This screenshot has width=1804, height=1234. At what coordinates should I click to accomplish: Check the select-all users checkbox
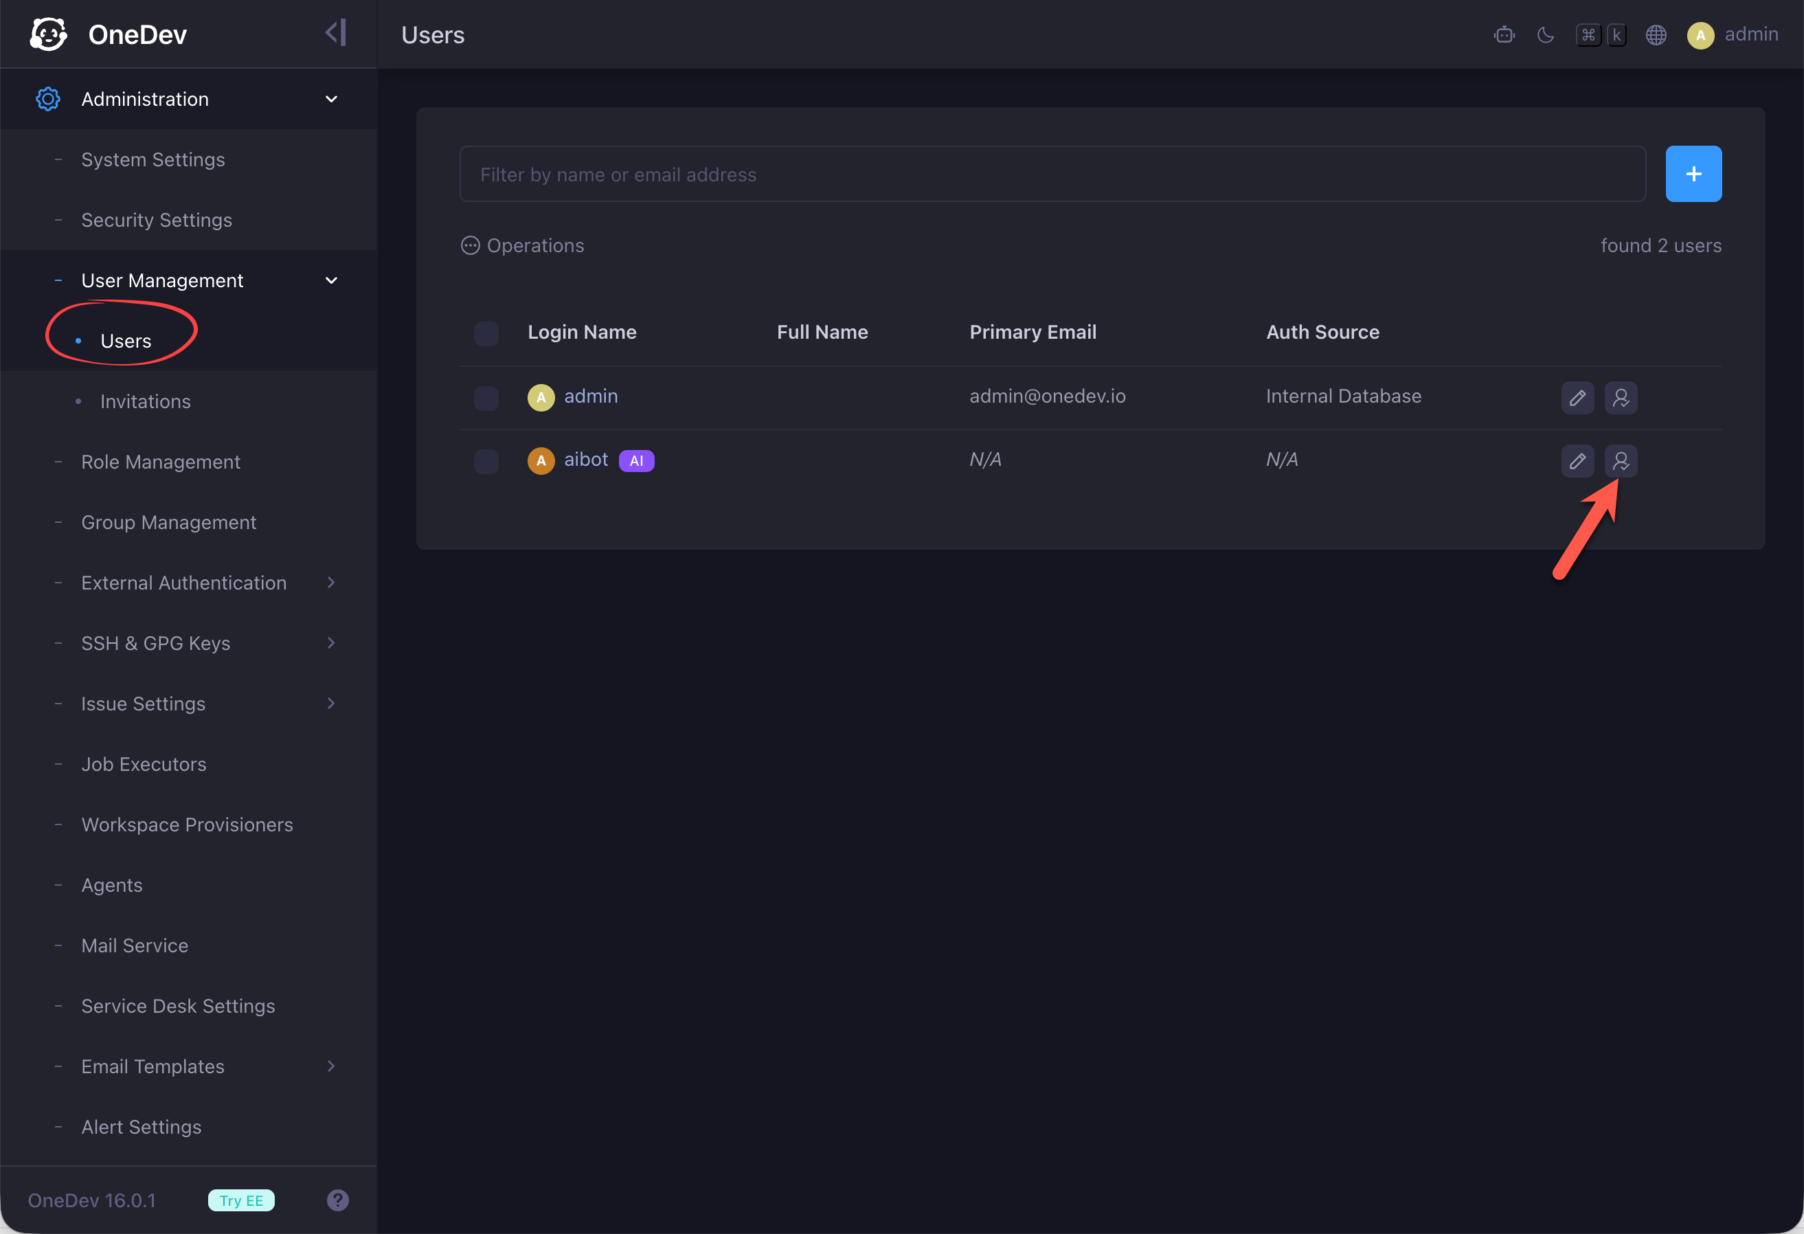point(486,333)
